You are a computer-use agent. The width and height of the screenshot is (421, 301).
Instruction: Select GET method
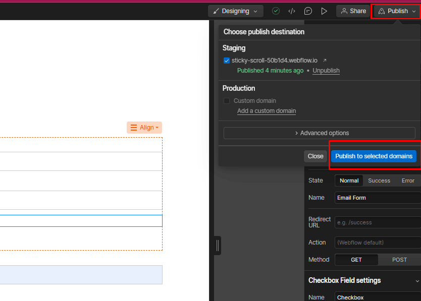pyautogui.click(x=356, y=260)
